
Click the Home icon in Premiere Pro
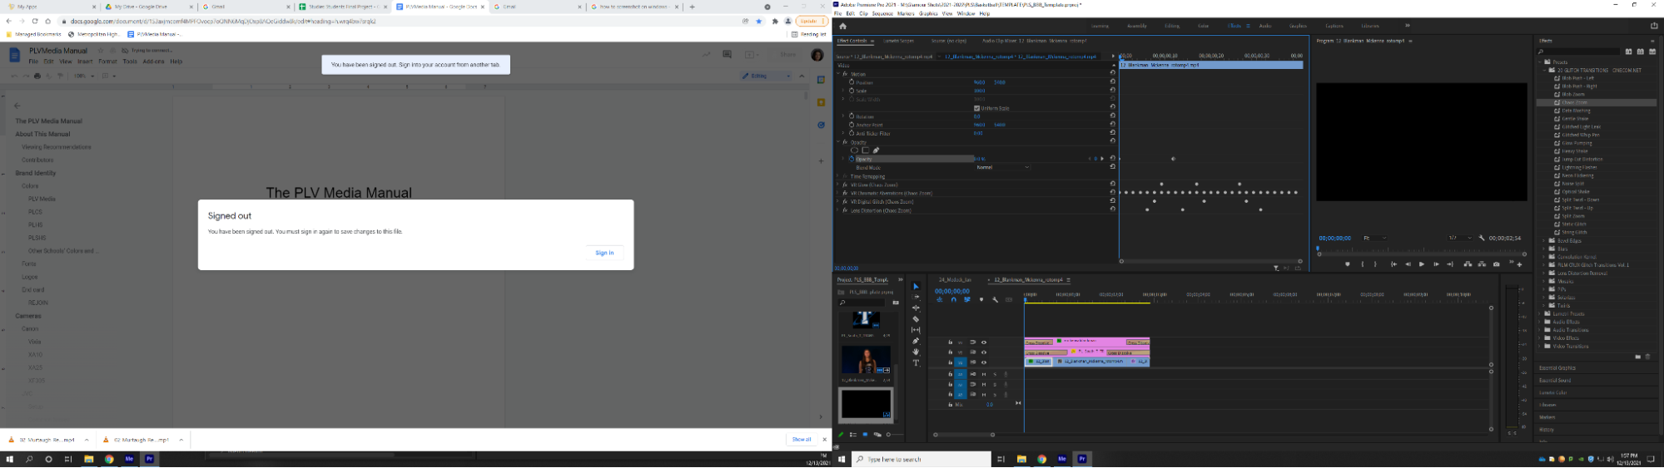point(842,26)
